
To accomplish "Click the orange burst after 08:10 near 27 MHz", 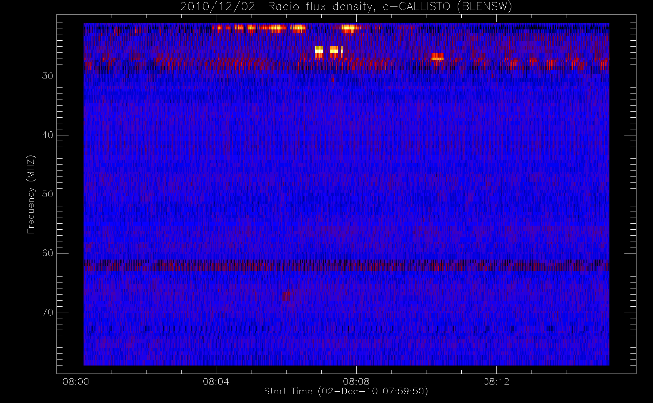I will click(437, 56).
